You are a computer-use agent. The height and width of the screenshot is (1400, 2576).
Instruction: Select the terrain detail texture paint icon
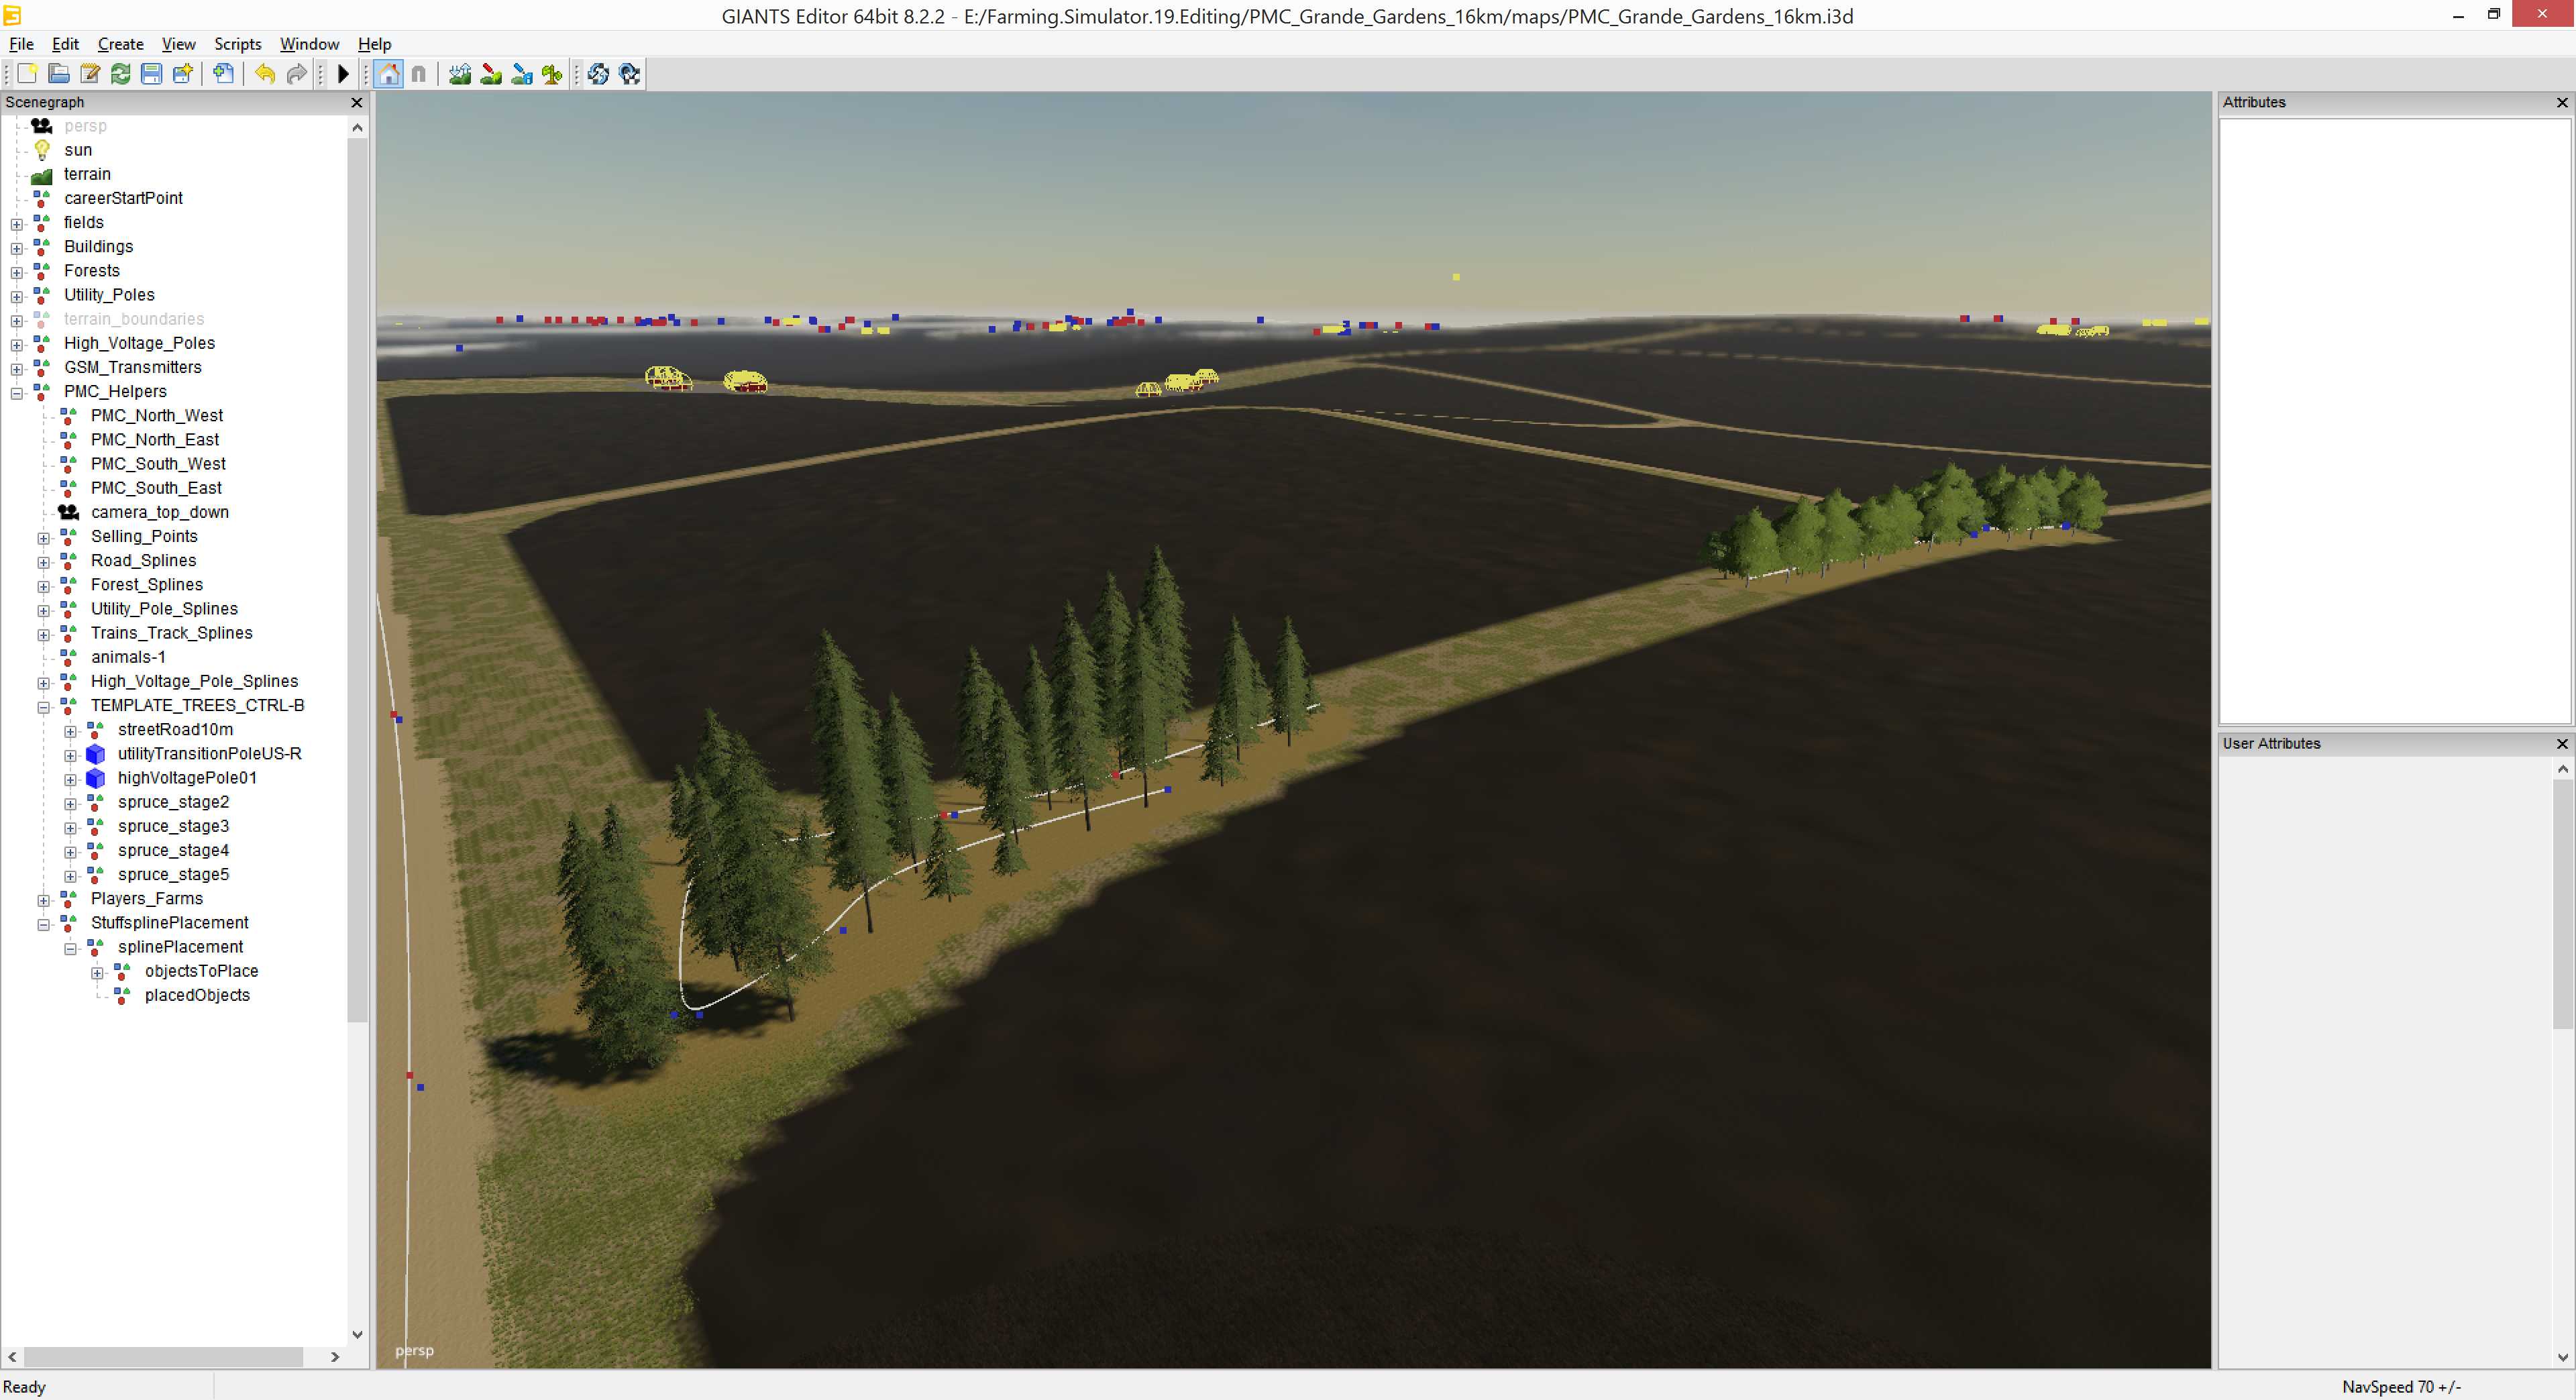[491, 74]
